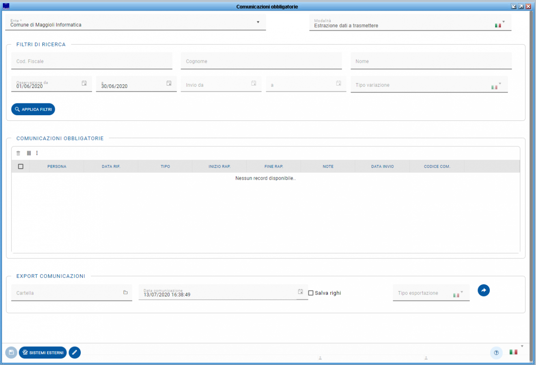Open calendar picker for Osservazione da date
536x365 pixels.
point(84,83)
